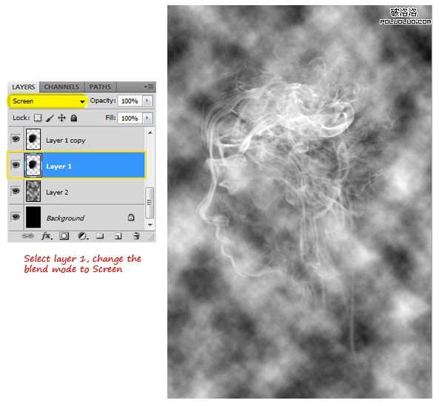The height and width of the screenshot is (406, 439).
Task: Select the Layer 2 name
Action: (57, 192)
